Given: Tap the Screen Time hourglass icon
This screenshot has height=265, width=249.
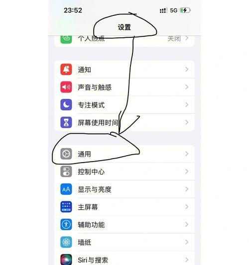Looking at the screenshot, I should pyautogui.click(x=66, y=122).
